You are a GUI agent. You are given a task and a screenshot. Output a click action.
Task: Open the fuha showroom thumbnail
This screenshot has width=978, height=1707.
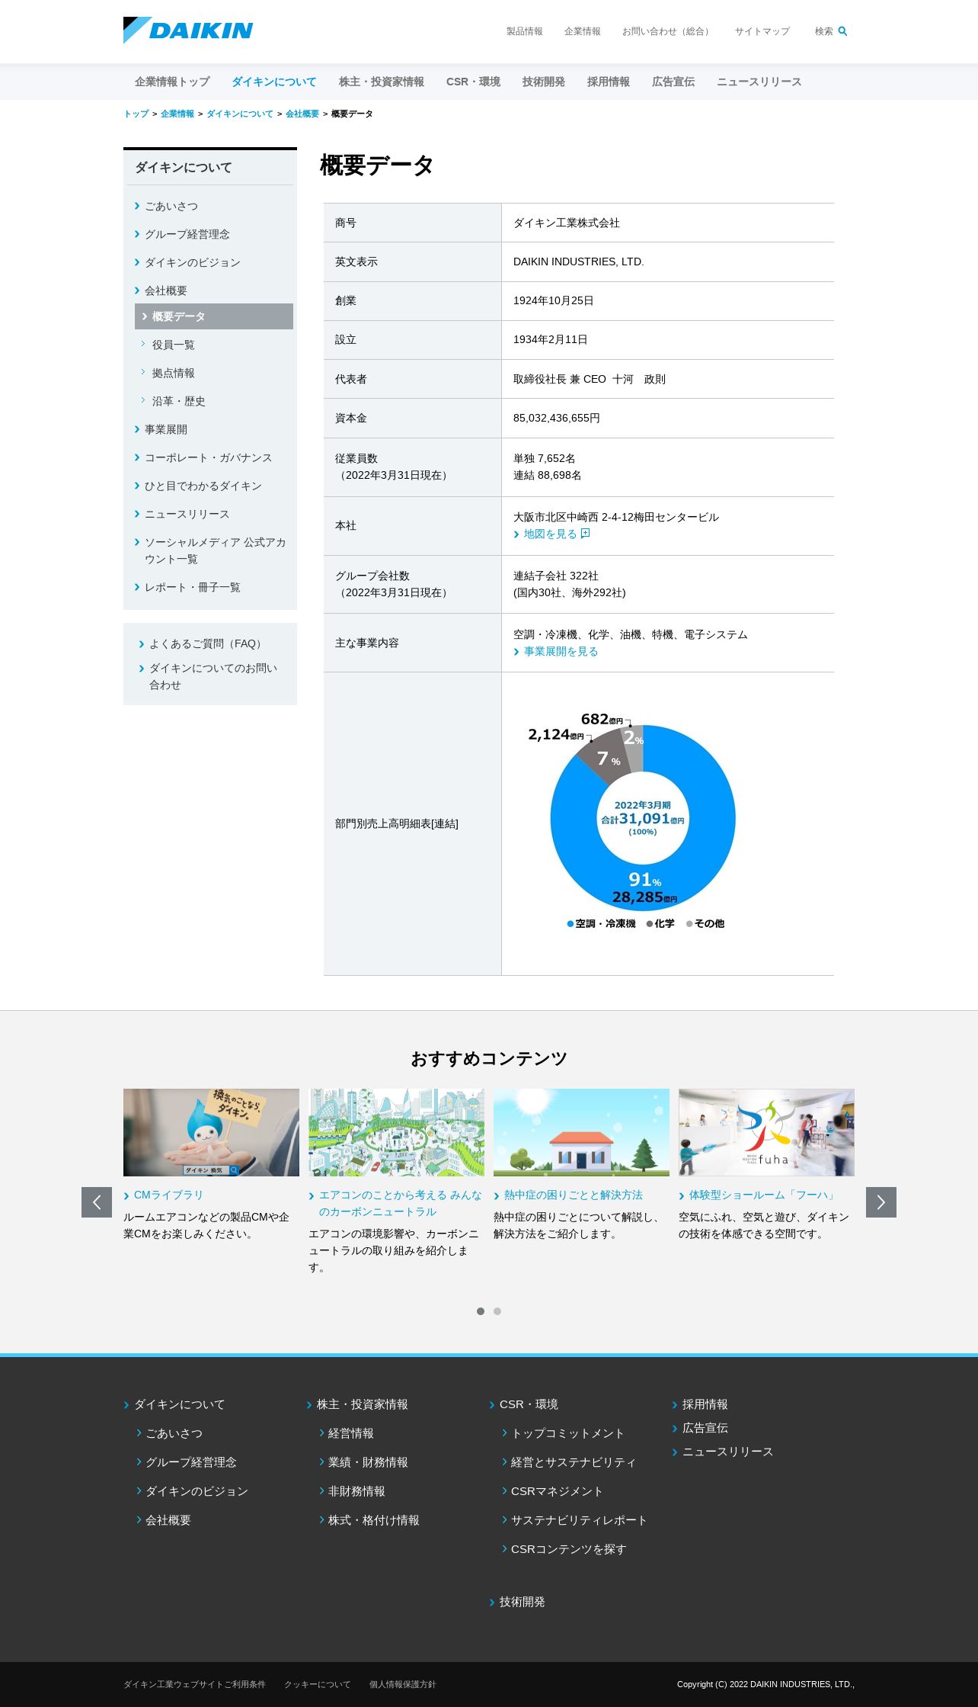pos(766,1132)
